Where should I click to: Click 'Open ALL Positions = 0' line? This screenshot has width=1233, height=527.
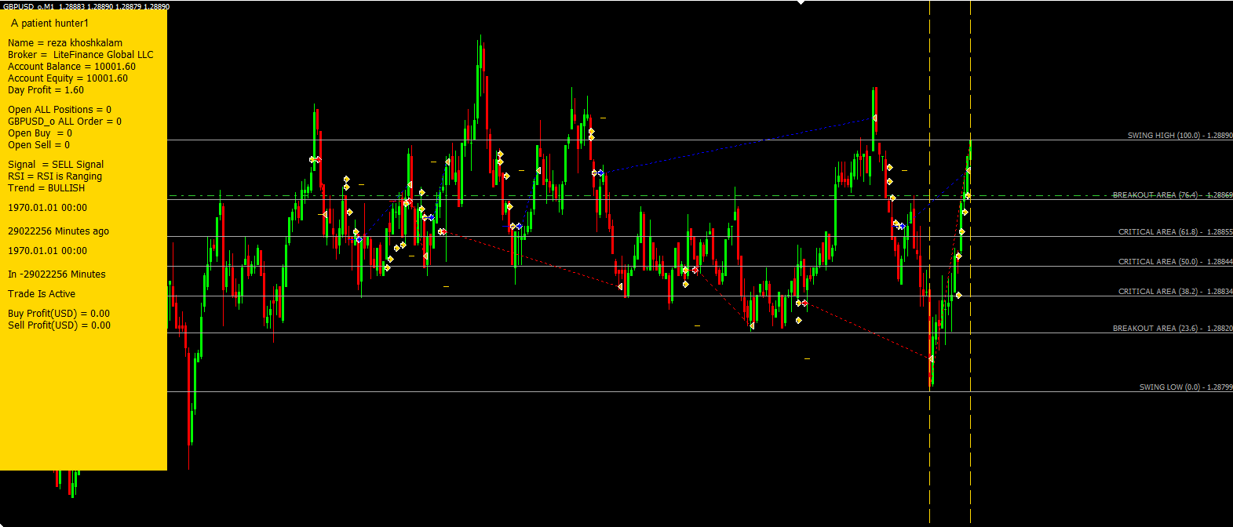[60, 110]
